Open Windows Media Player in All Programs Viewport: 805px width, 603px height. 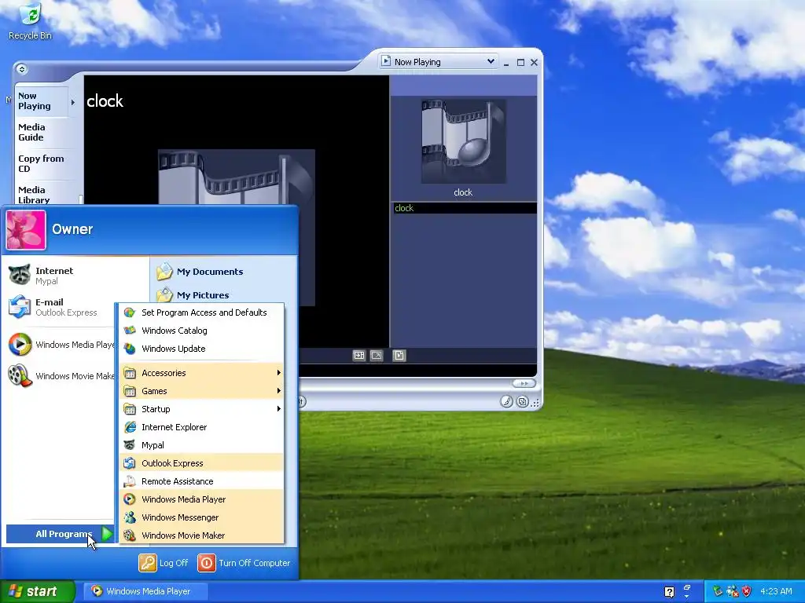click(x=201, y=499)
